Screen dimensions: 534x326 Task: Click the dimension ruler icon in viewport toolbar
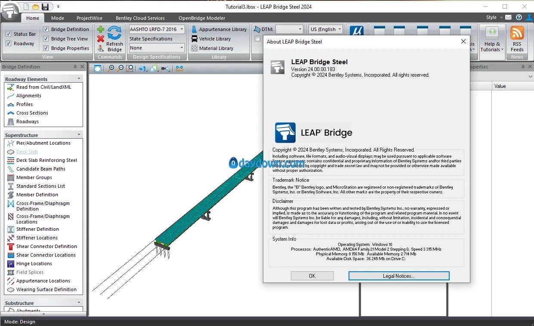point(179,68)
